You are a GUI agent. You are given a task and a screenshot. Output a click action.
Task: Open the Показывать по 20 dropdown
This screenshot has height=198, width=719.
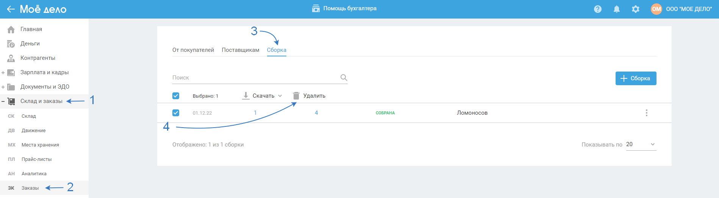tap(641, 145)
